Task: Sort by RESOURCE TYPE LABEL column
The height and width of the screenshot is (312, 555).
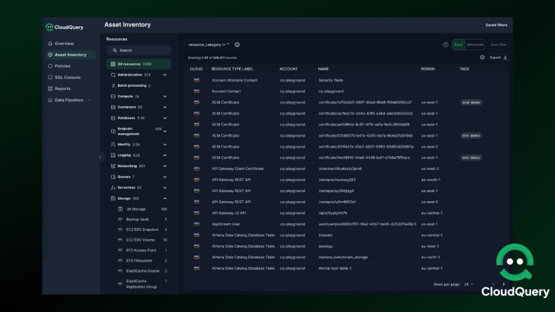Action: tap(232, 69)
